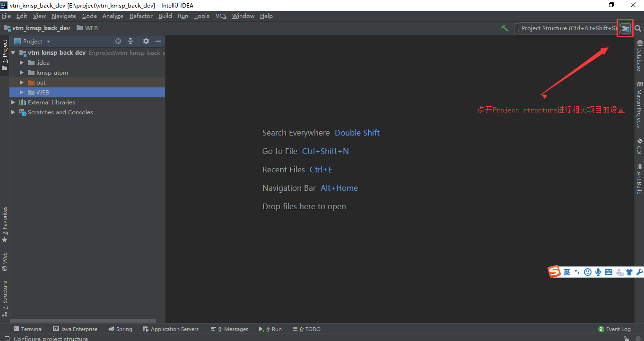
Task: Open the Refactor menu
Action: (x=141, y=16)
